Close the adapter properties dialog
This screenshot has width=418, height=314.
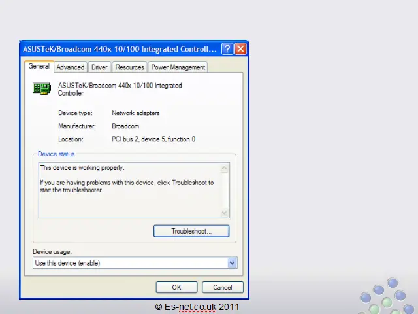(x=240, y=49)
